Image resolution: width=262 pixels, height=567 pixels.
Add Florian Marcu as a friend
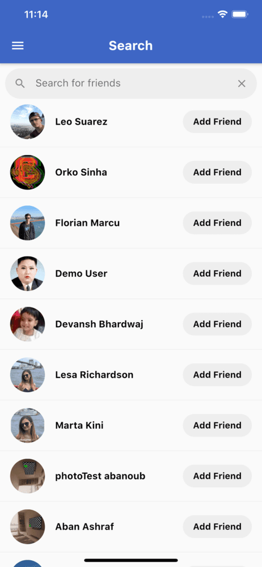(x=217, y=223)
